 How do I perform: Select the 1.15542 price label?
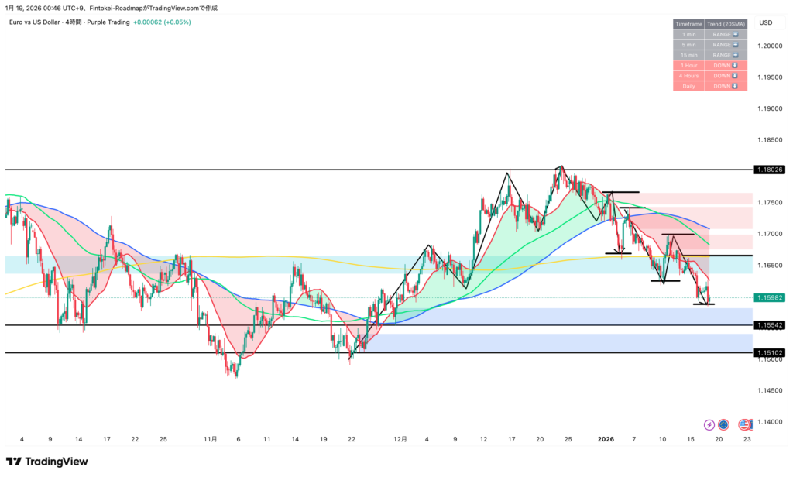[768, 325]
